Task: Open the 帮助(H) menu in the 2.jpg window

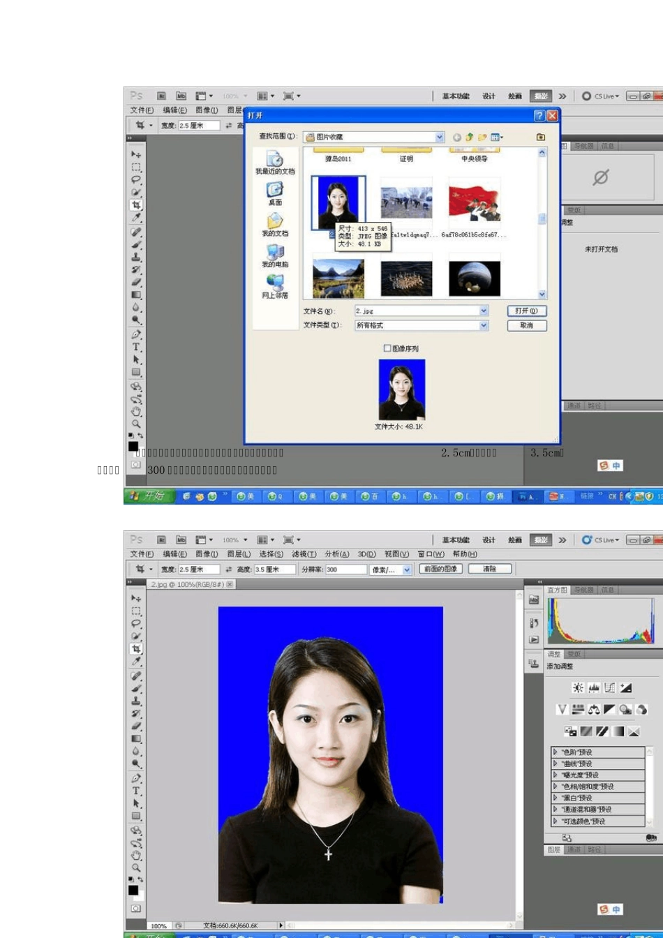Action: point(465,554)
